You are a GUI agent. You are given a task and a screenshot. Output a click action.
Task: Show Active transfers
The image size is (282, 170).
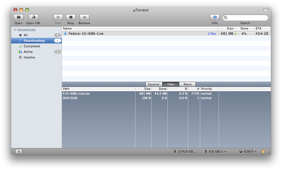36,52
